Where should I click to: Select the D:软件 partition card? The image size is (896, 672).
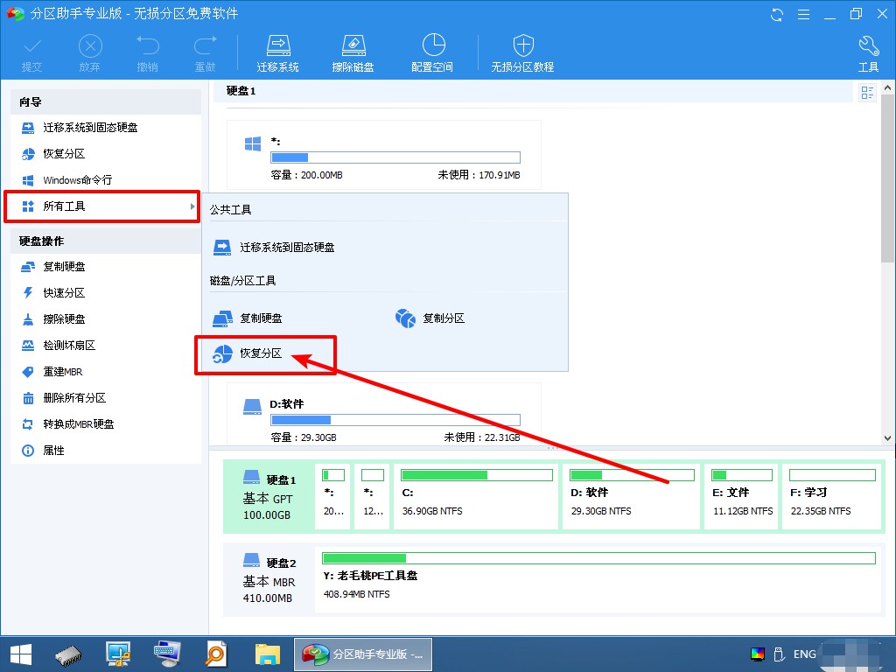coord(384,415)
